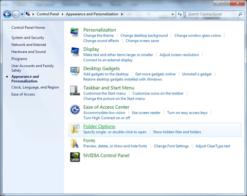Click Change the picture on the Start menu
247x196 pixels.
click(x=114, y=99)
